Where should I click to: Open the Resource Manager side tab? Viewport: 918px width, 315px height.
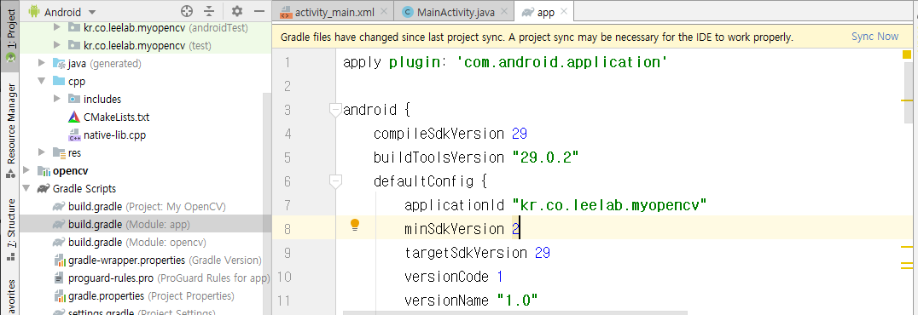(x=10, y=131)
